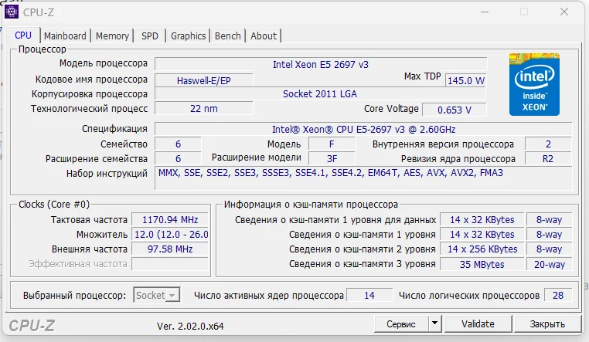589x342 pixels.
Task: Close the CPU-Z window
Action: [563, 12]
